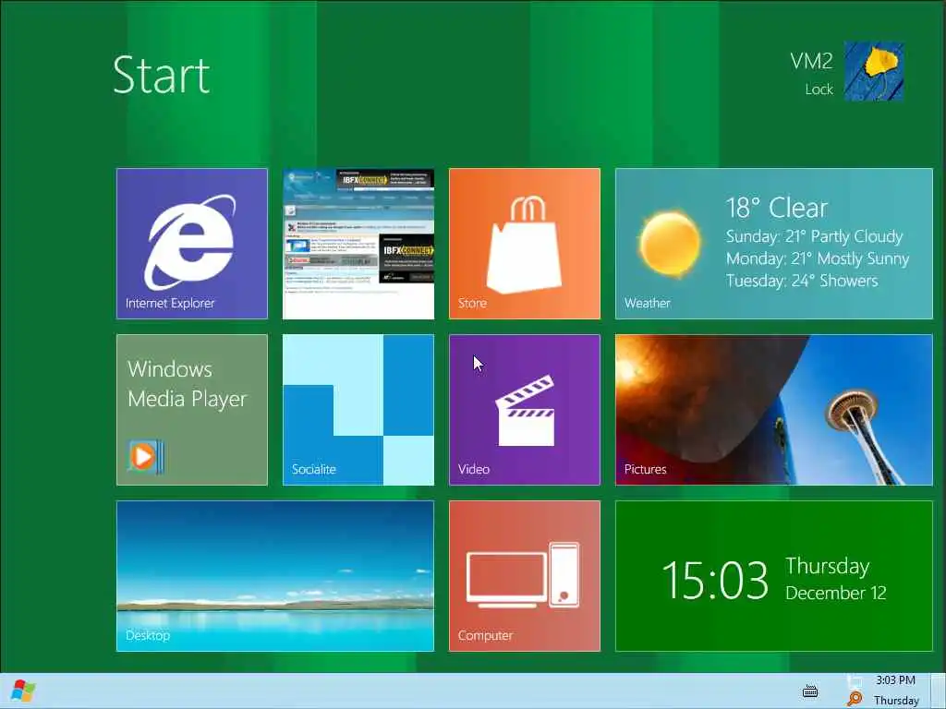Open the web page preview tile
This screenshot has width=946, height=709.
coord(358,244)
